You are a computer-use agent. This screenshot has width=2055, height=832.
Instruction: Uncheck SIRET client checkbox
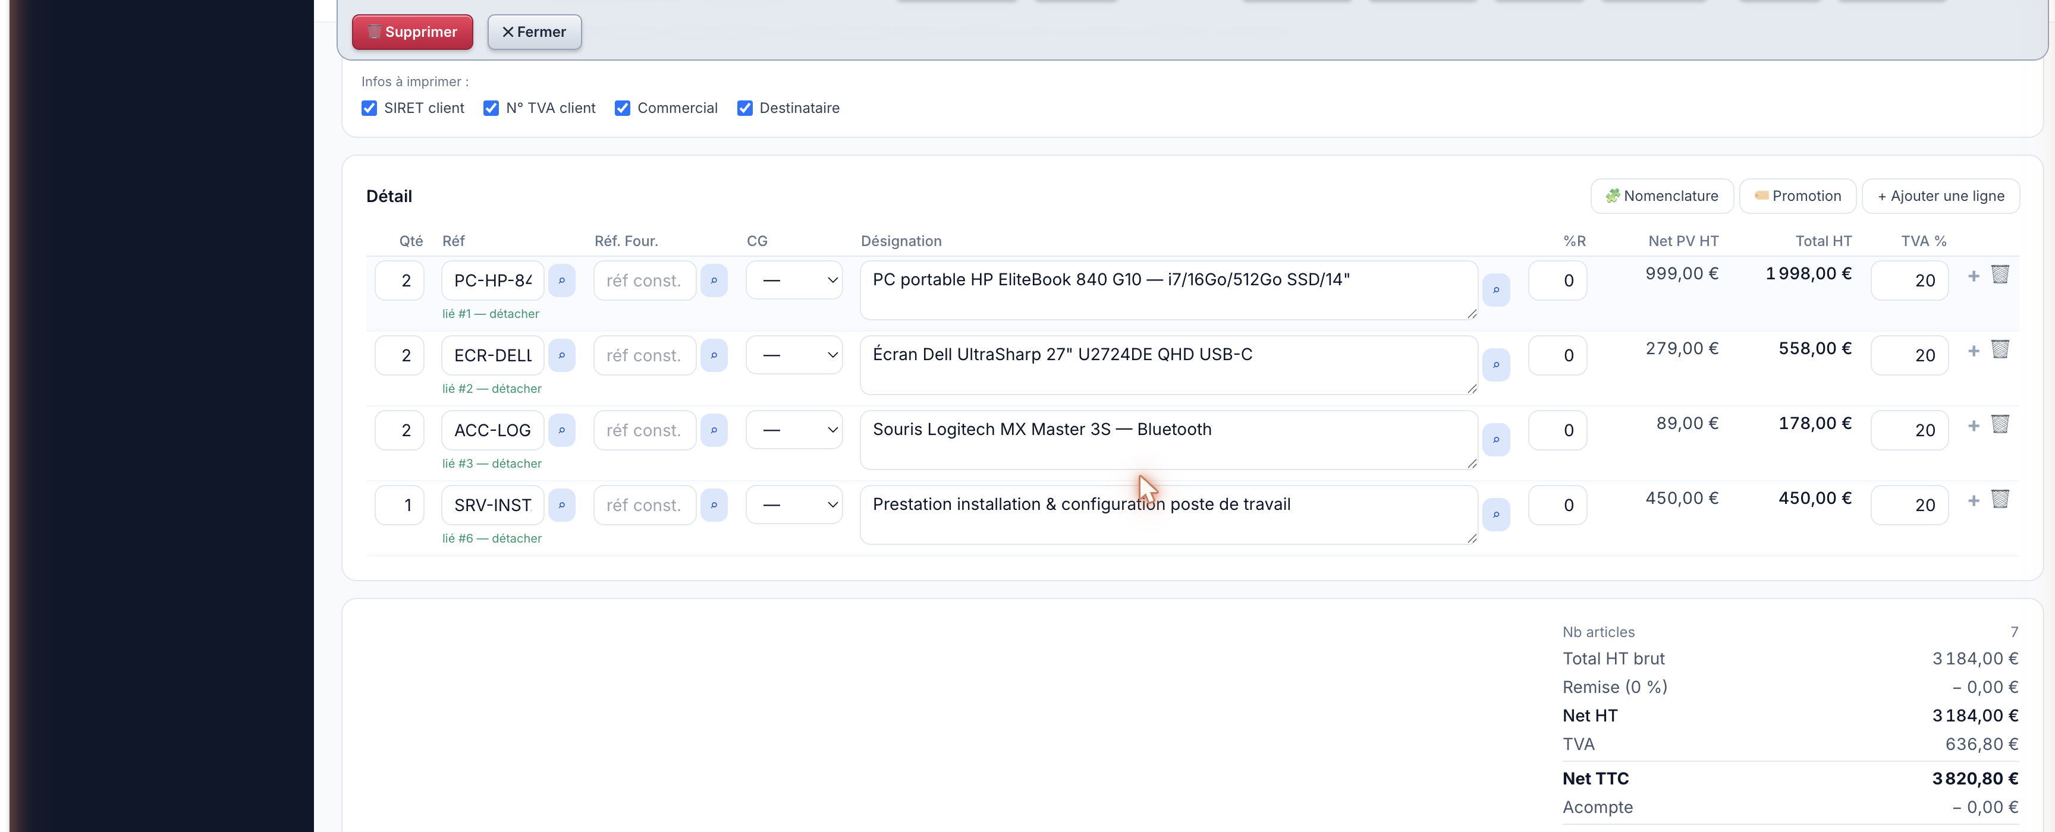369,108
